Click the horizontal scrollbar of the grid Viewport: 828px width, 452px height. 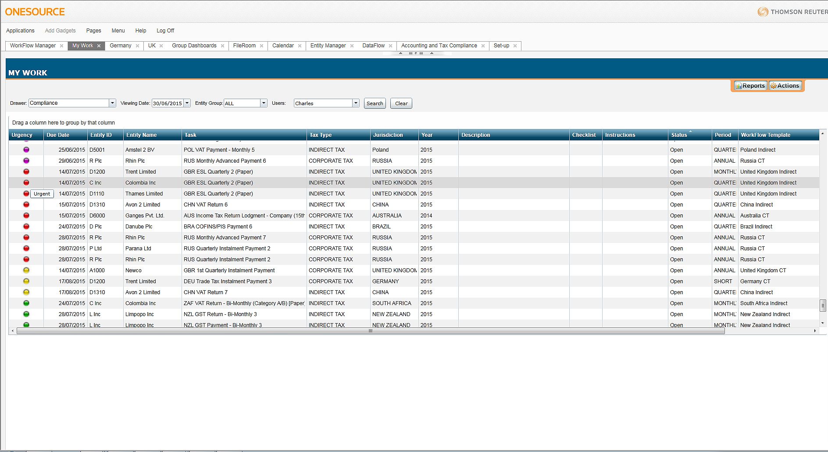tap(371, 331)
